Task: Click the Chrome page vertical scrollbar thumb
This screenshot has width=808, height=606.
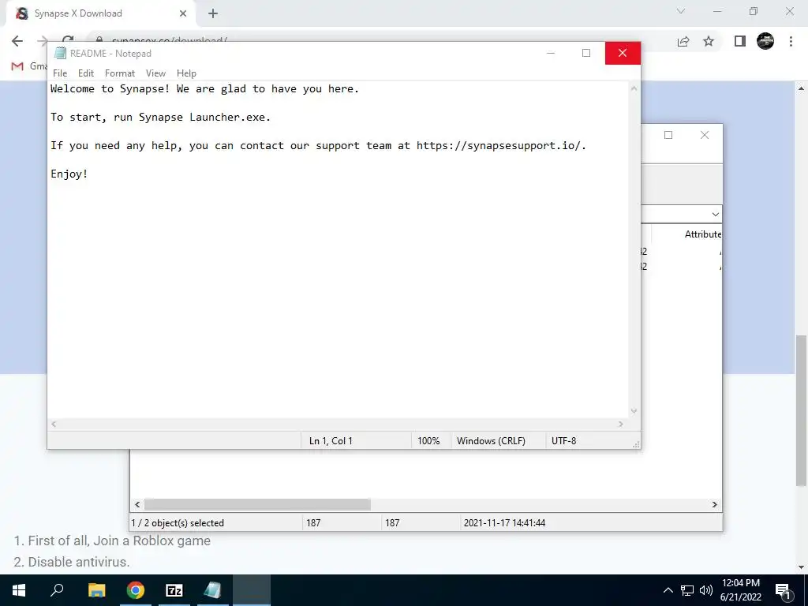Action: pos(800,410)
